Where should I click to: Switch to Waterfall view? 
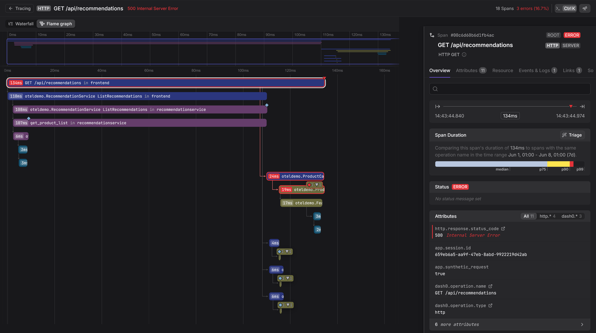[x=21, y=24]
